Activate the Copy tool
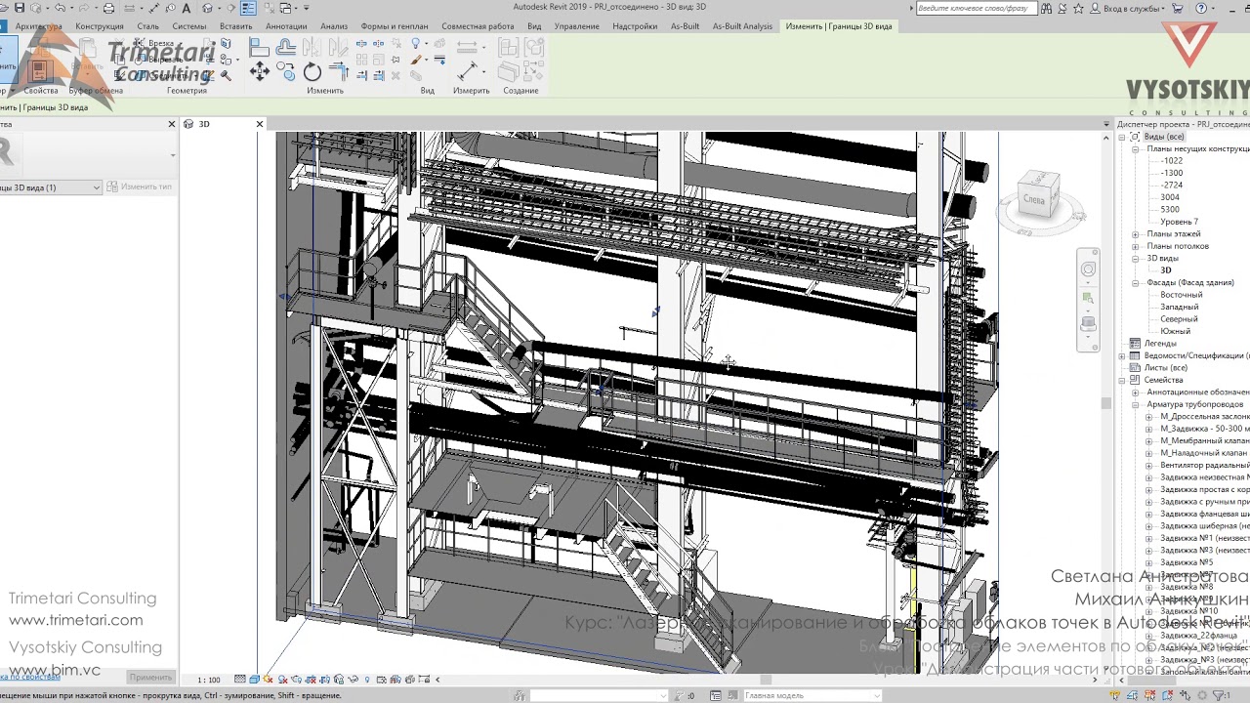 (x=286, y=71)
